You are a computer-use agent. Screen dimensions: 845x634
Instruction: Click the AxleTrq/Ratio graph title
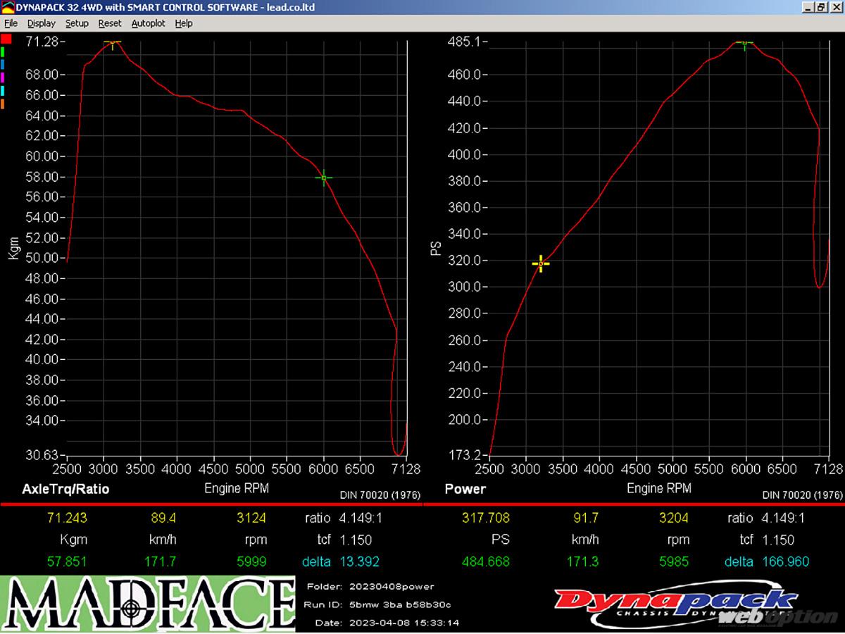pyautogui.click(x=65, y=488)
